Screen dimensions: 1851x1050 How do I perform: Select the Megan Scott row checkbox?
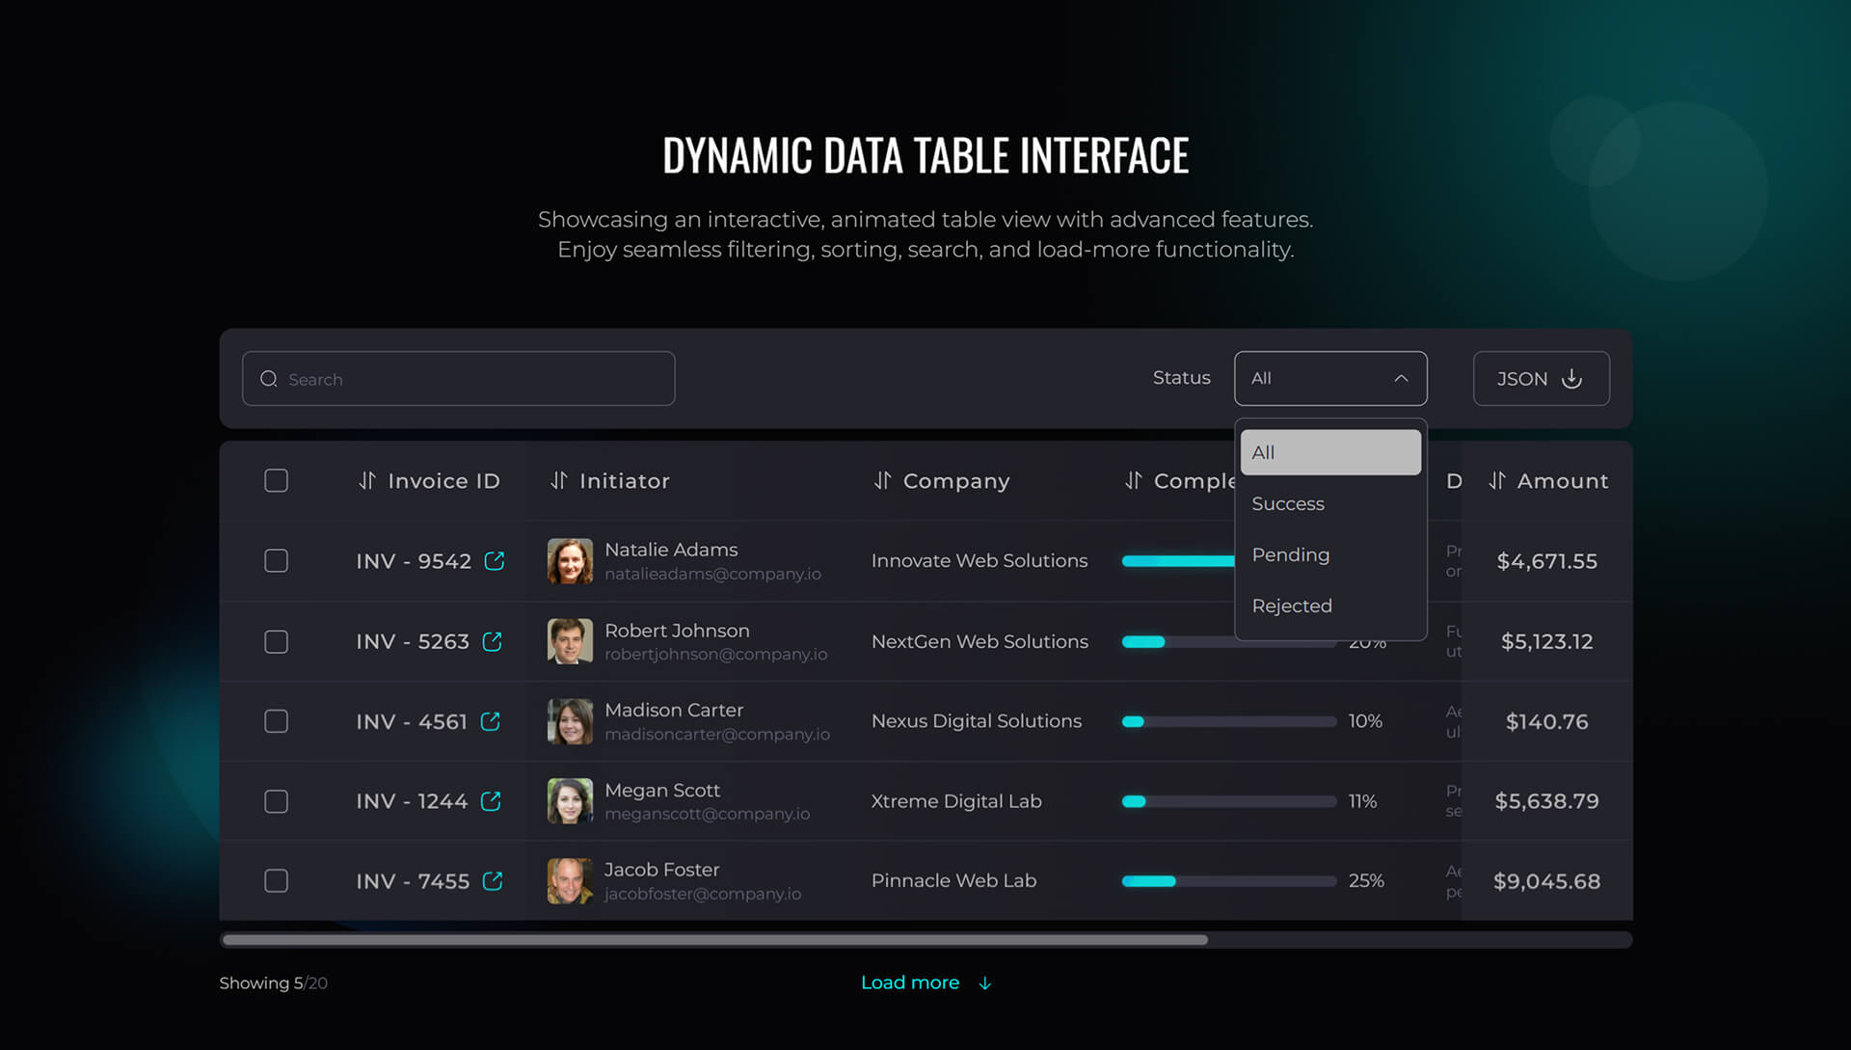click(x=276, y=801)
